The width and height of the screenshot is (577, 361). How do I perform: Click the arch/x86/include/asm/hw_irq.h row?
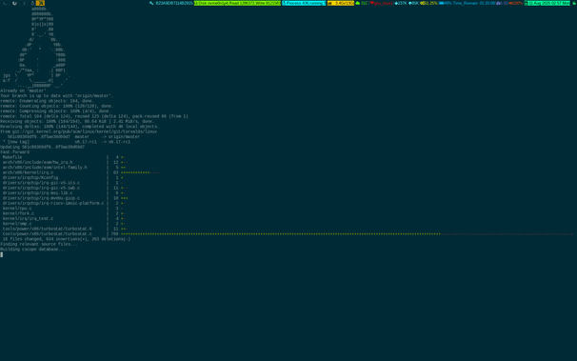click(x=65, y=162)
